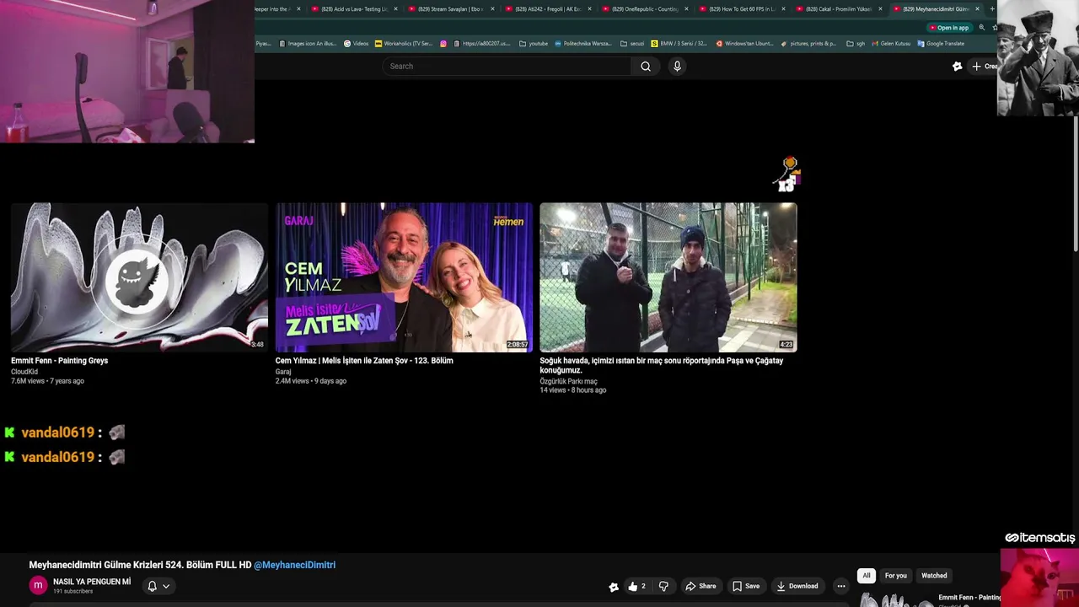Open the pictures, prints bookmark
Screen dimensions: 1079x607
(x=809, y=44)
